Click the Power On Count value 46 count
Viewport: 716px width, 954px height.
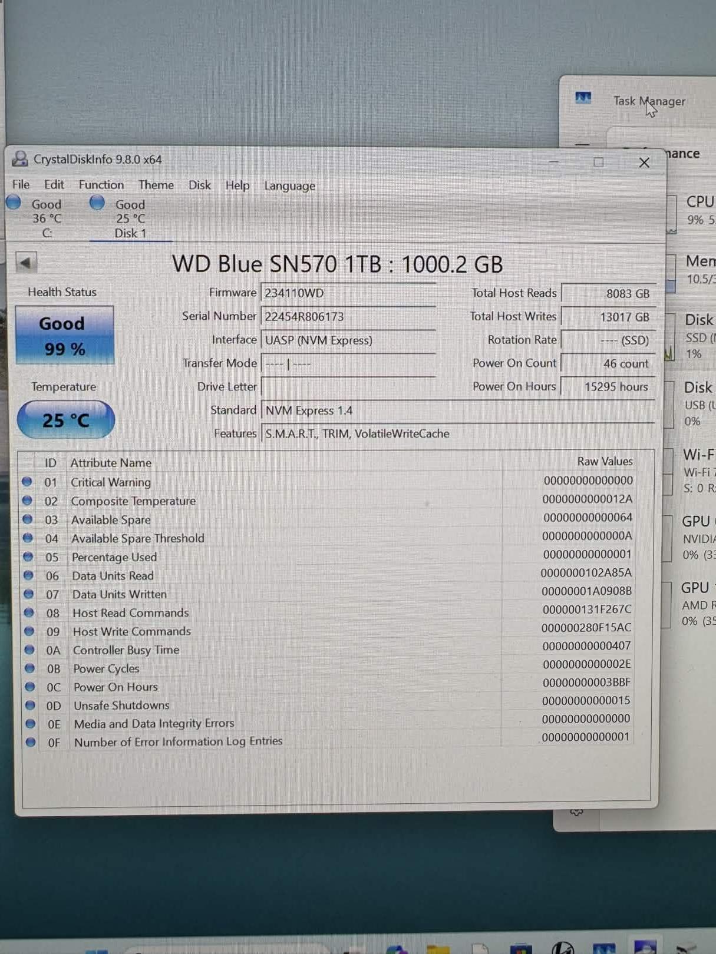click(x=608, y=363)
